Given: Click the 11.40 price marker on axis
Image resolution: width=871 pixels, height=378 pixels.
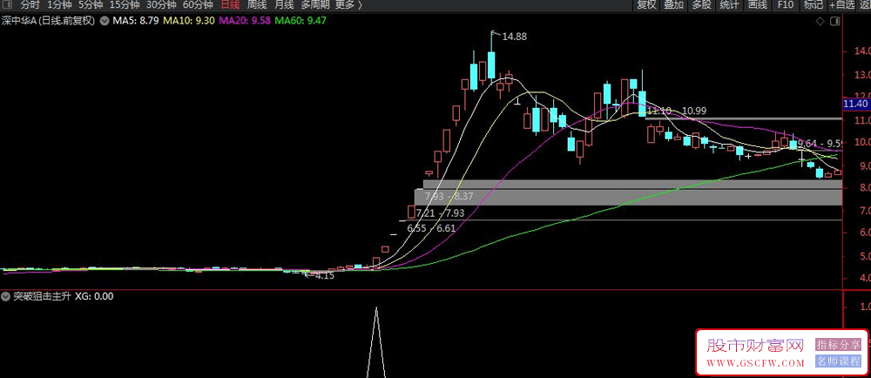Looking at the screenshot, I should (x=855, y=104).
